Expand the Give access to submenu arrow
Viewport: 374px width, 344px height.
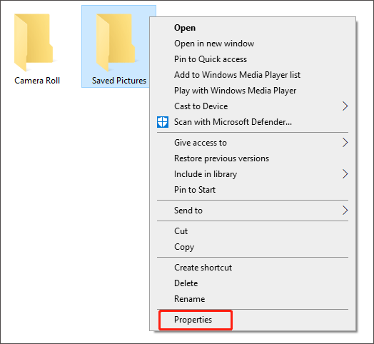tap(345, 143)
